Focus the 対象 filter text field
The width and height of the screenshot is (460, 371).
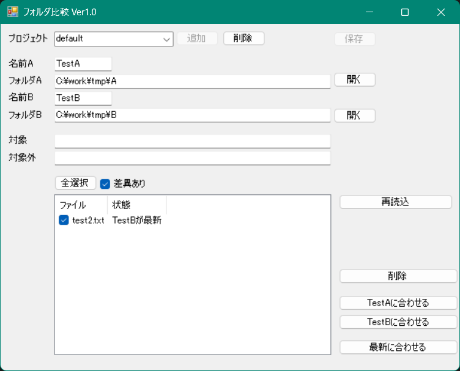192,141
